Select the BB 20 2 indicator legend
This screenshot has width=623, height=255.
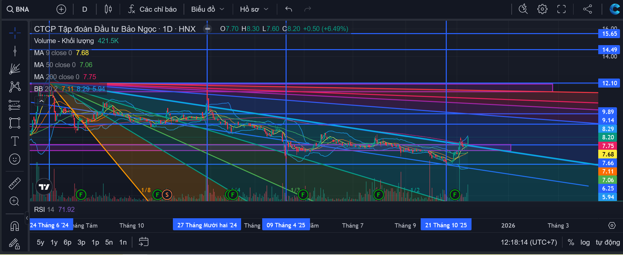(70, 89)
